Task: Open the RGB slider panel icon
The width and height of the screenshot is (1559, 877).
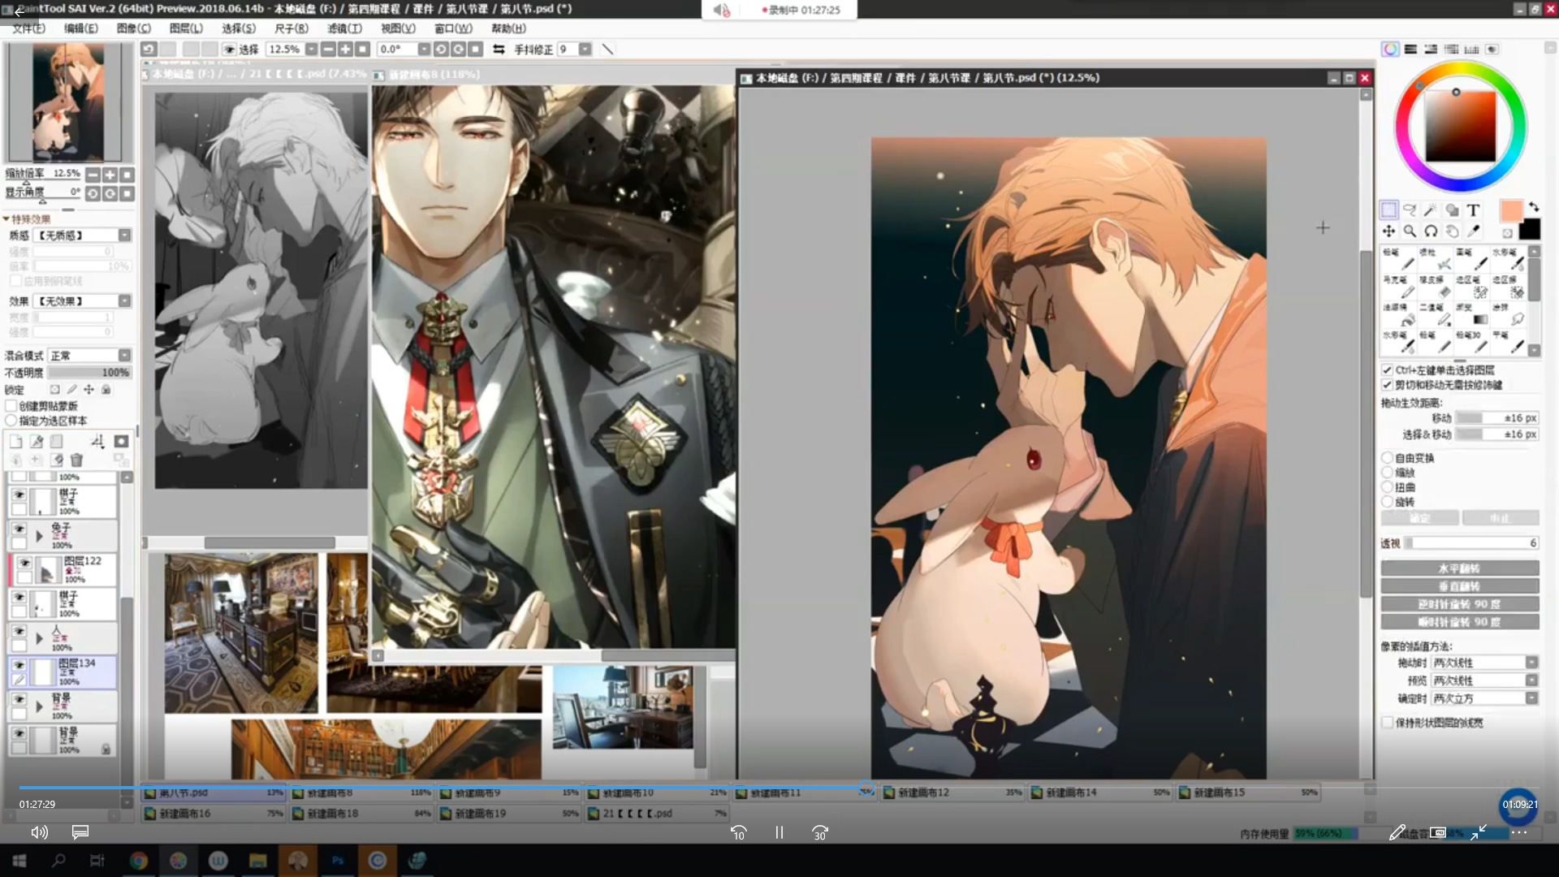Action: click(1410, 50)
